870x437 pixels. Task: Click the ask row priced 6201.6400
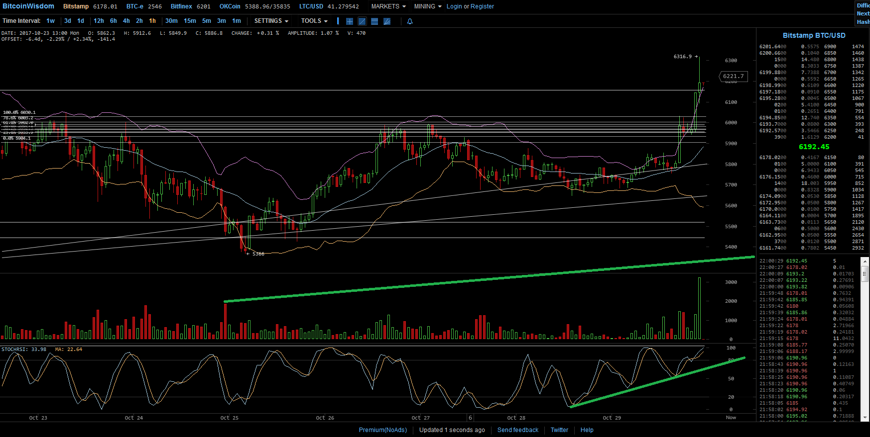tap(812, 47)
